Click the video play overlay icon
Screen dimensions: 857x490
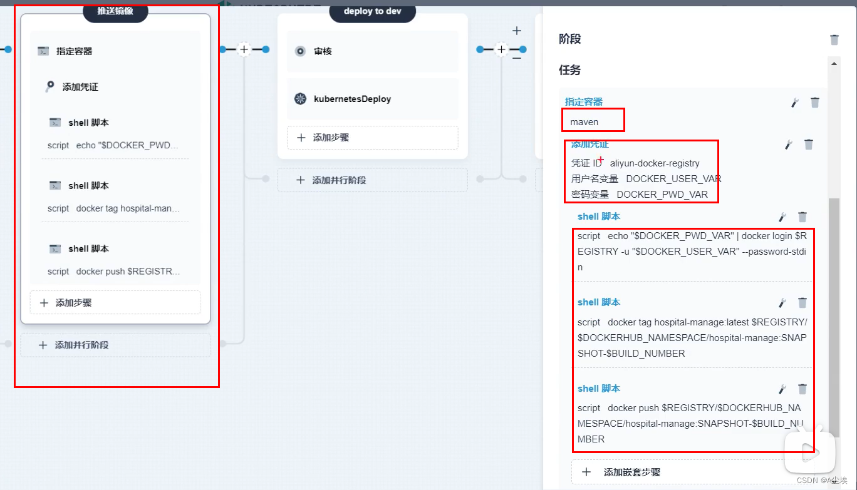coord(811,452)
